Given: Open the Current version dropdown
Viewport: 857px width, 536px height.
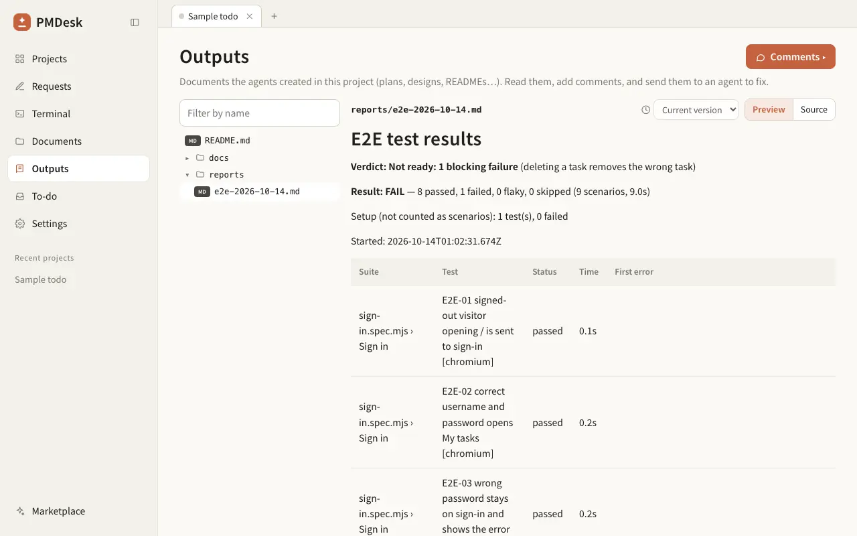Looking at the screenshot, I should [696, 110].
